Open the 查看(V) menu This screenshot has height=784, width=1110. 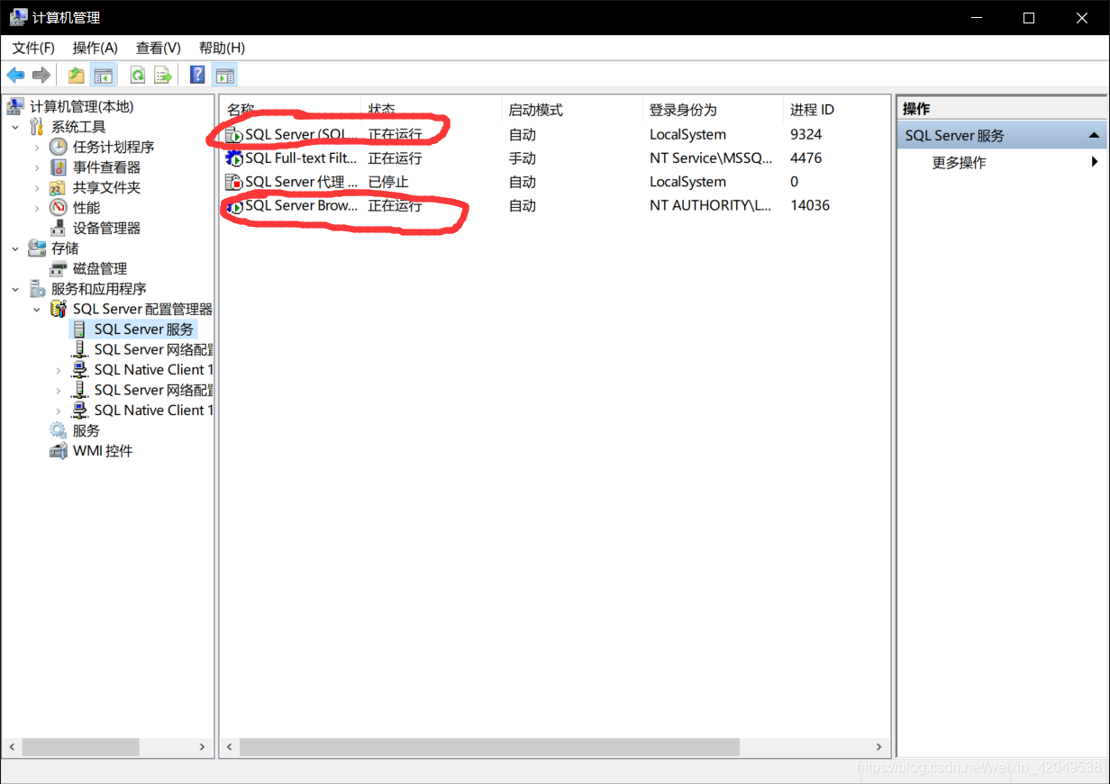[158, 48]
